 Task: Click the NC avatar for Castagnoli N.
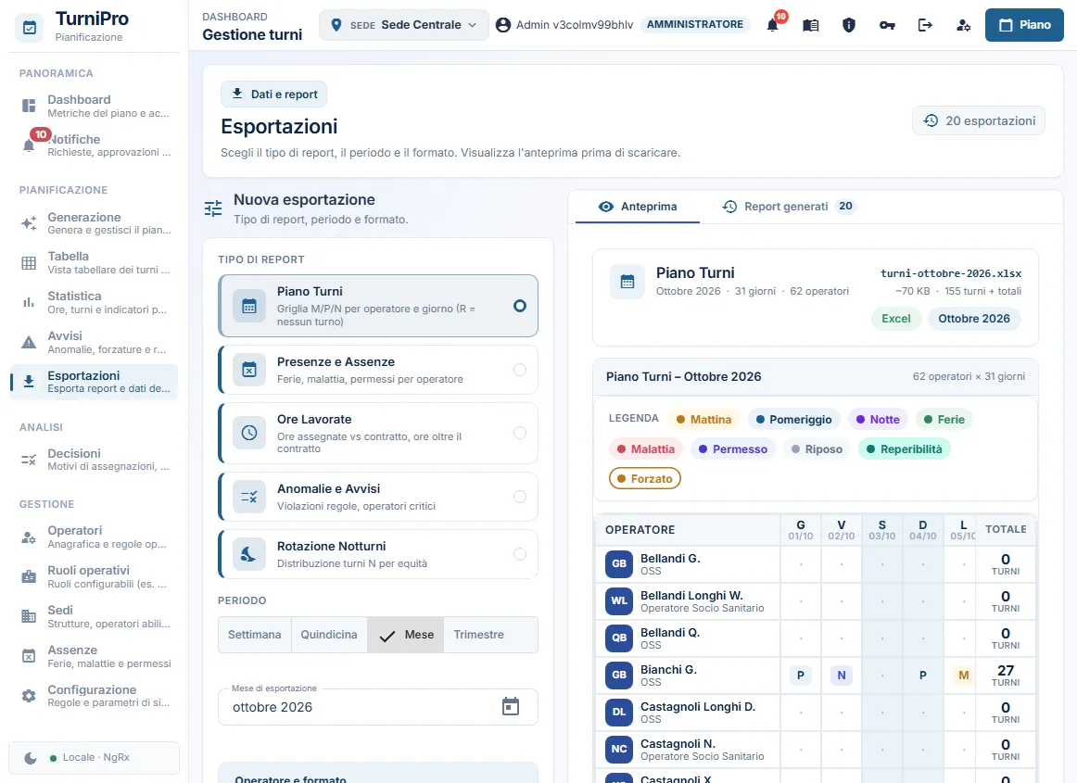pyautogui.click(x=619, y=749)
